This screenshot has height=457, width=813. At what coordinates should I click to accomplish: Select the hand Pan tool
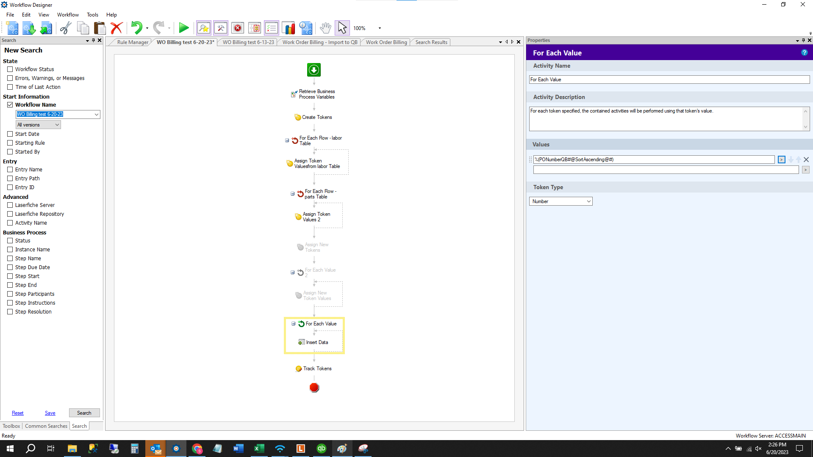[x=325, y=28]
